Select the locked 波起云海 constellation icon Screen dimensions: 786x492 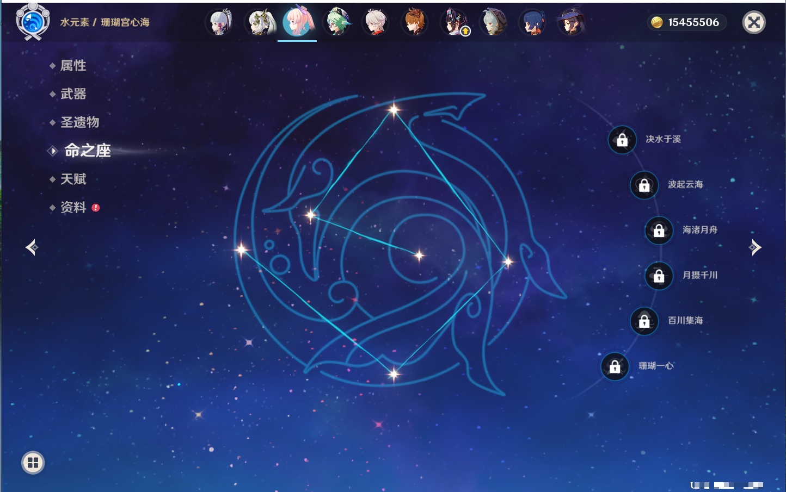[644, 185]
